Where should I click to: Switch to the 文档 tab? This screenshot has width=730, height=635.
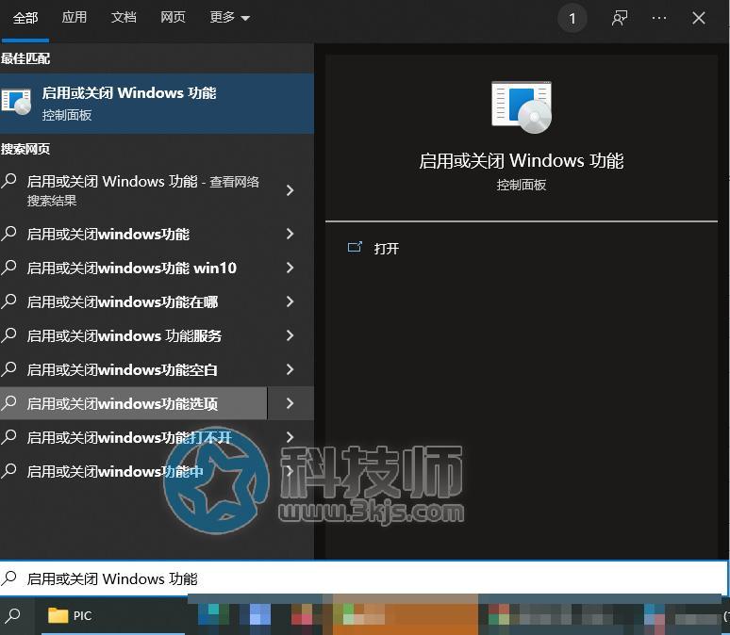124,18
